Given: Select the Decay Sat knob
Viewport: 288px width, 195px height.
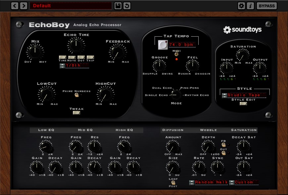Looking at the screenshot, I should (243, 146).
